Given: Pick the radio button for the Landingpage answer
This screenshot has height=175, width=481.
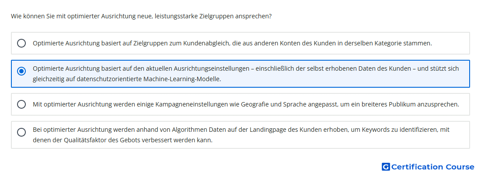Looking at the screenshot, I should coord(21,132).
